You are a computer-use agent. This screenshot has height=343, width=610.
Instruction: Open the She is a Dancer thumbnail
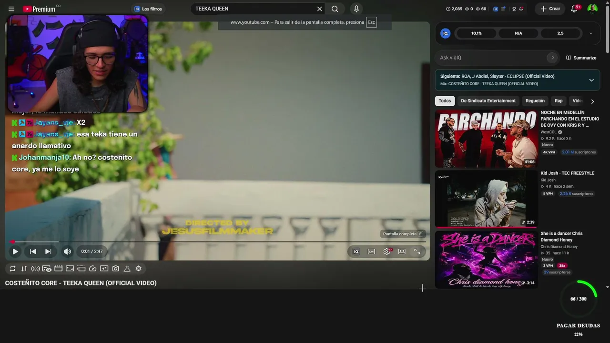[486, 260]
